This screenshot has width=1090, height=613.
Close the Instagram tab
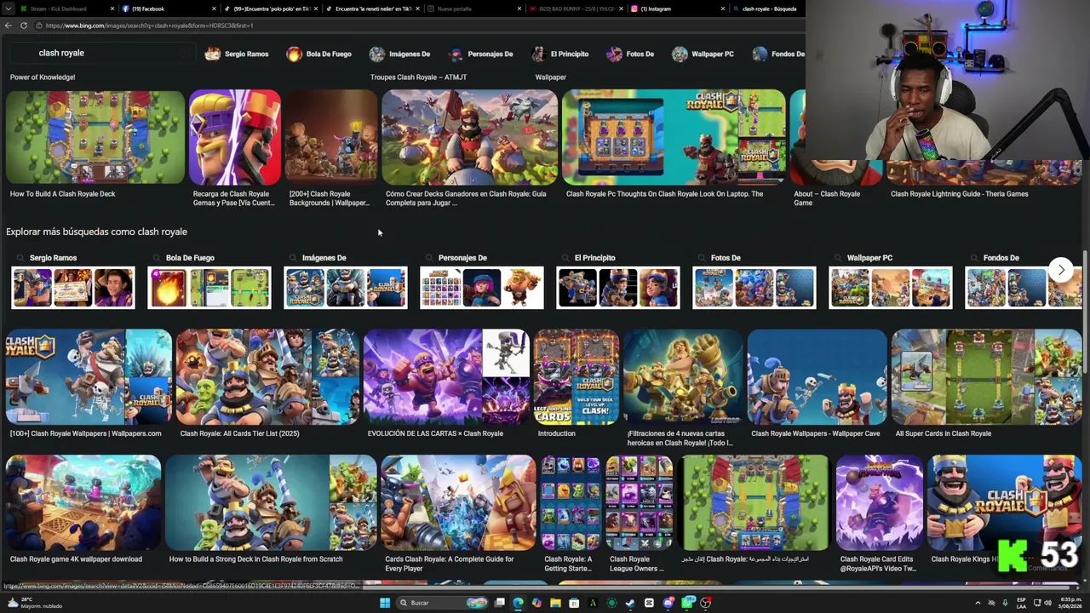723,9
